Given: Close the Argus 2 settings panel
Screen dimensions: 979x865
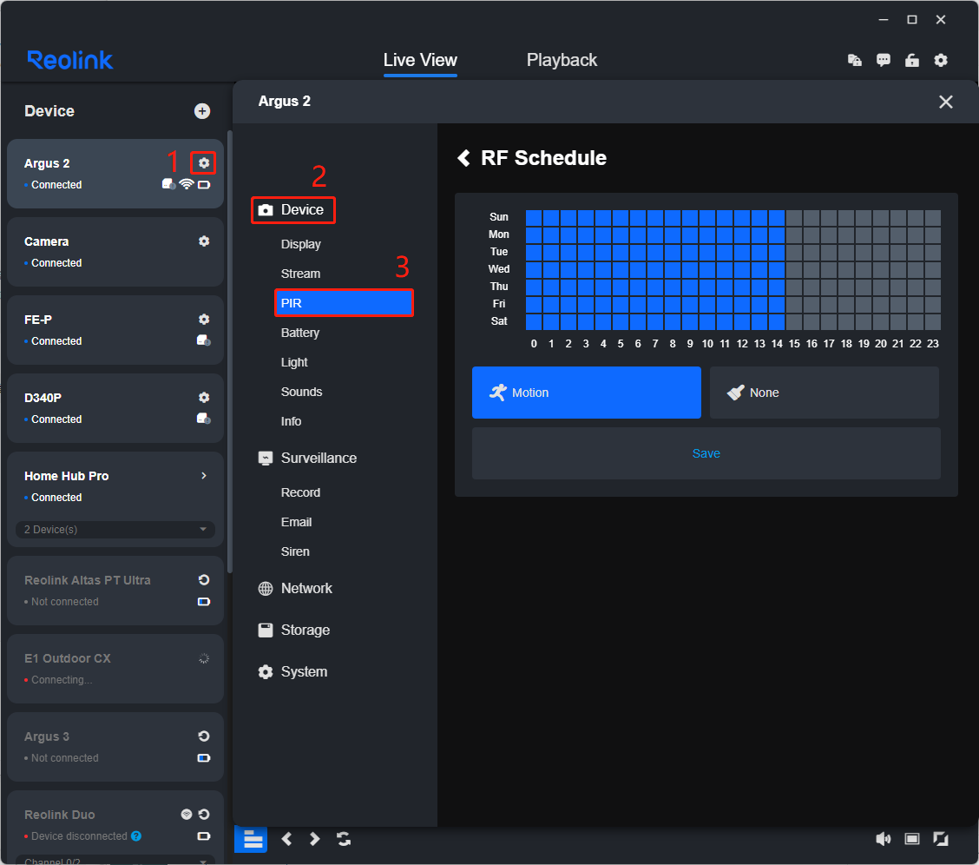Looking at the screenshot, I should [x=946, y=102].
